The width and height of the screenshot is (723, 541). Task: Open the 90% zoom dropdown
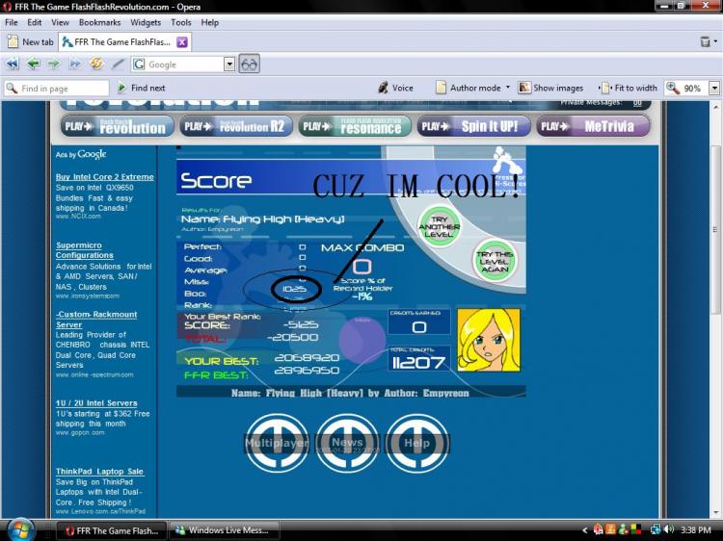(x=714, y=88)
